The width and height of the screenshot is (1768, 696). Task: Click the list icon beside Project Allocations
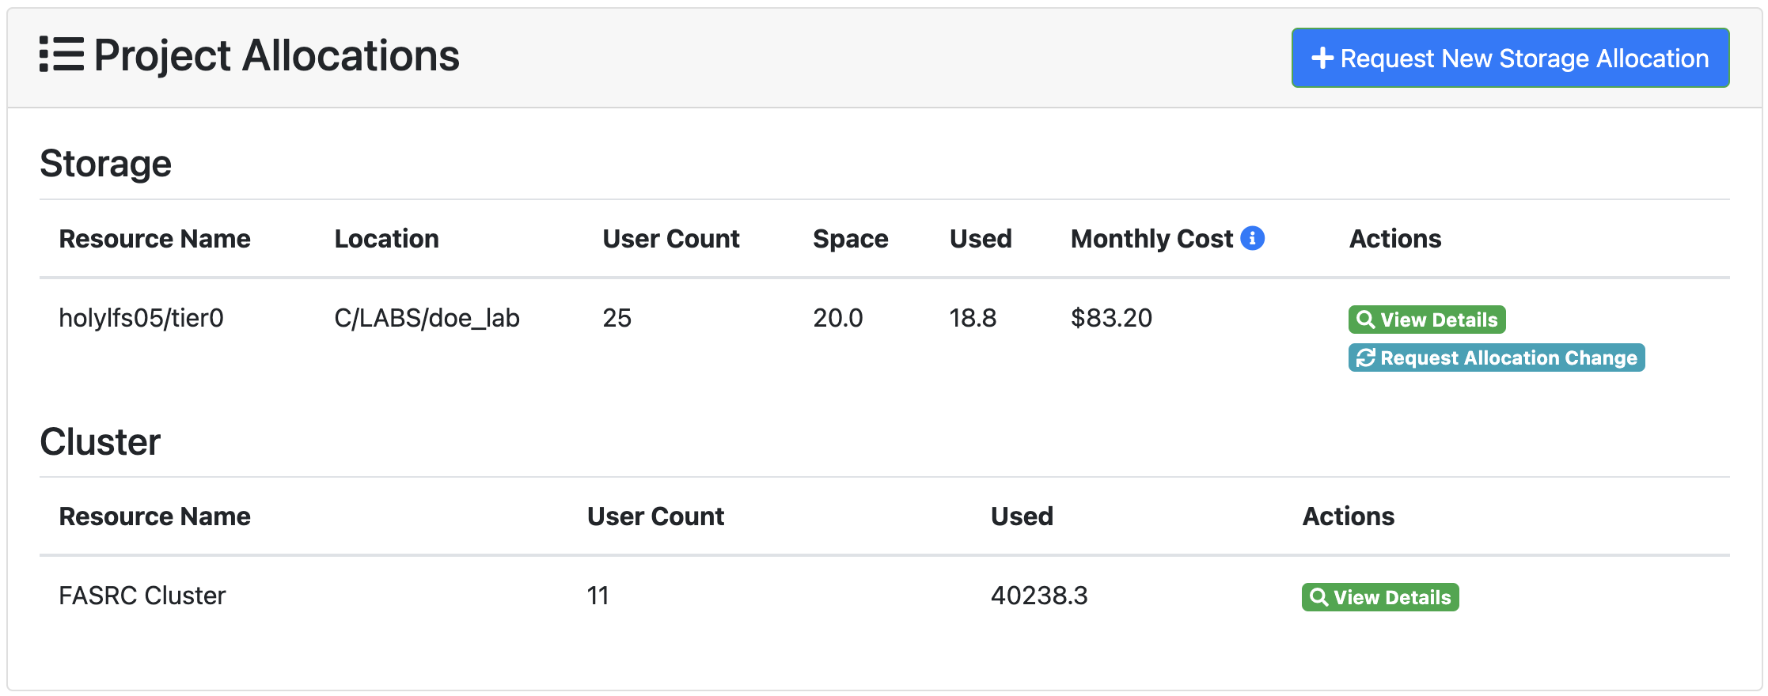click(x=62, y=55)
